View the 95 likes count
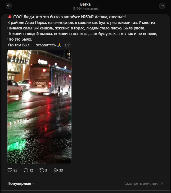 15,170
